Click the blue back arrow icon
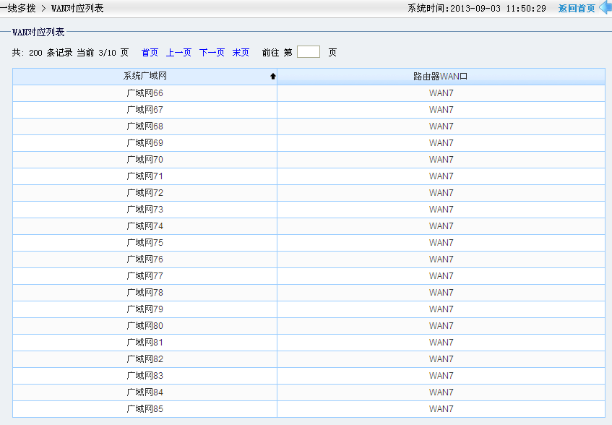 coord(605,8)
